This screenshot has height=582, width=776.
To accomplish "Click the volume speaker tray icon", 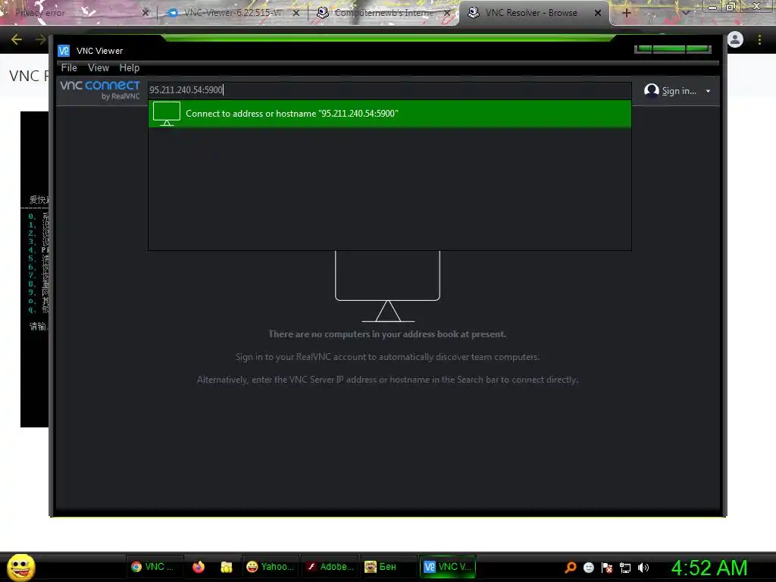I will (x=643, y=568).
